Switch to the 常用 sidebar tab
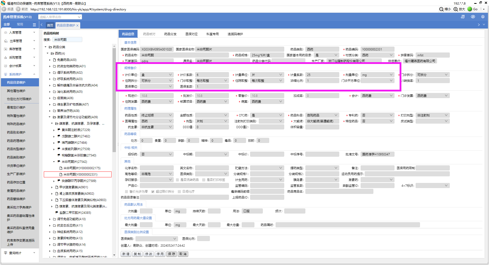 [x=20, y=24]
